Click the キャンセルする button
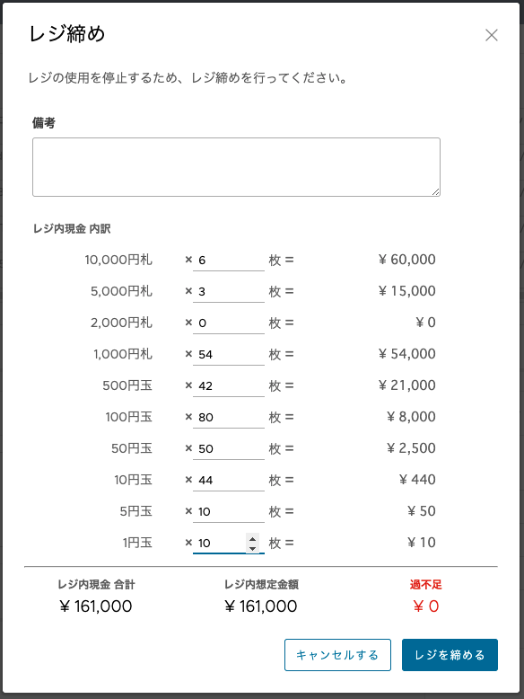Screen dimensions: 524x699 (x=337, y=655)
